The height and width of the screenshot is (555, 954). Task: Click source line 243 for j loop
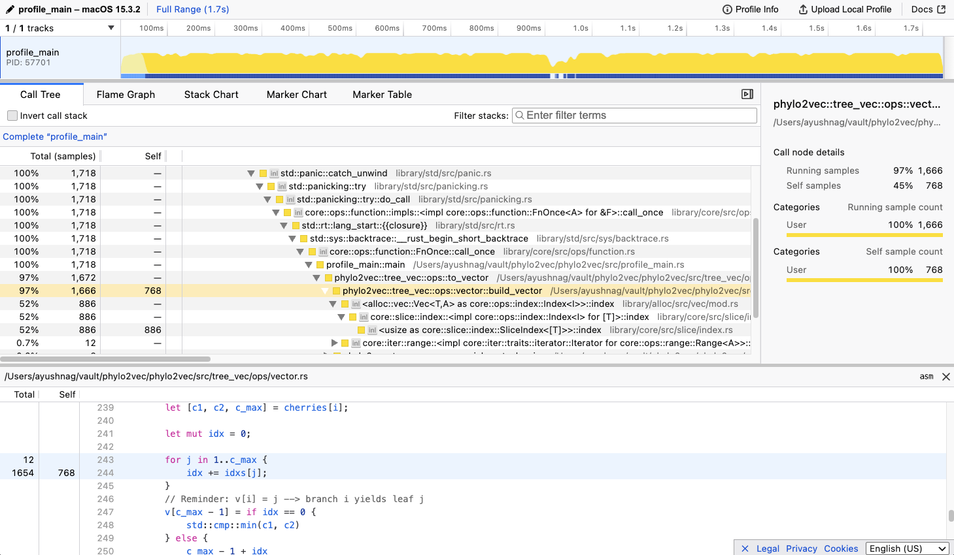[x=473, y=460]
